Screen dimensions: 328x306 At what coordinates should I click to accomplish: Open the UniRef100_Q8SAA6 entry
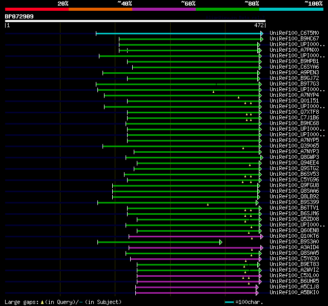(x=294, y=191)
